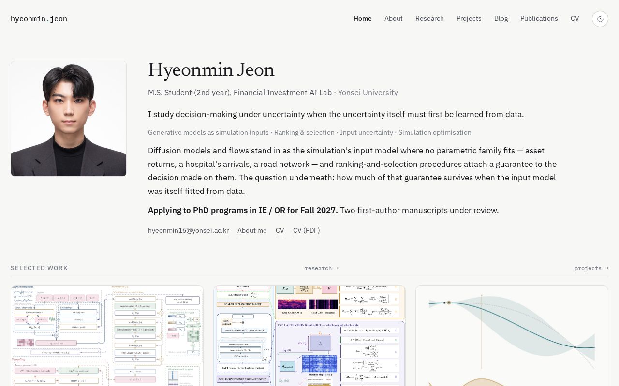
Task: Open the About page in the navbar
Action: coord(394,18)
